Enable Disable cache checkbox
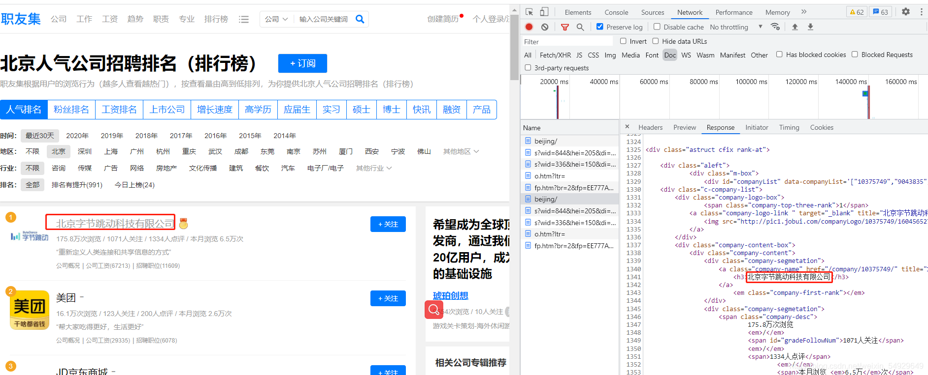 pos(657,27)
